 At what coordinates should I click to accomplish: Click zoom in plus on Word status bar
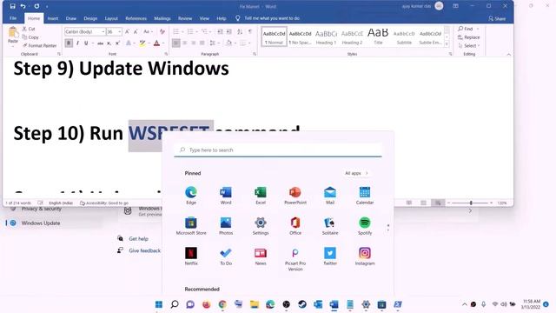(491, 203)
